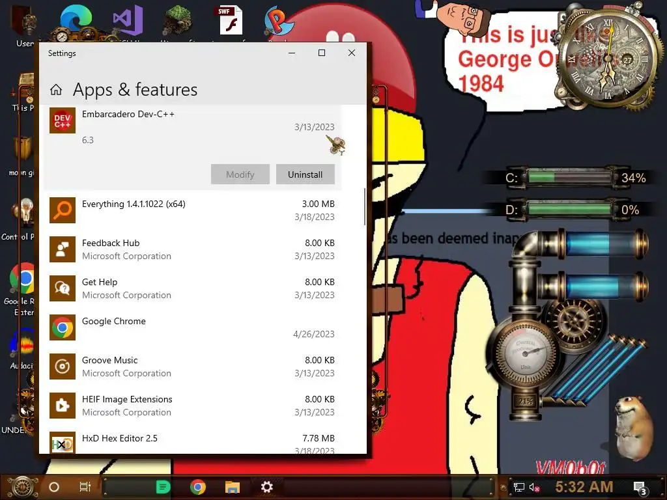The image size is (667, 500).
Task: Click the Everything search app icon
Action: (x=63, y=210)
